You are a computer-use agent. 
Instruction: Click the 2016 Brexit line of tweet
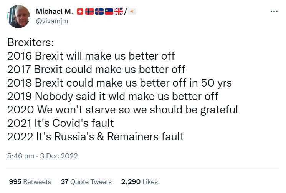click(x=91, y=56)
